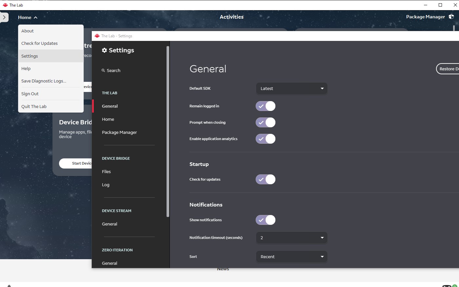Choose Quit The Lab menu item

click(x=51, y=106)
